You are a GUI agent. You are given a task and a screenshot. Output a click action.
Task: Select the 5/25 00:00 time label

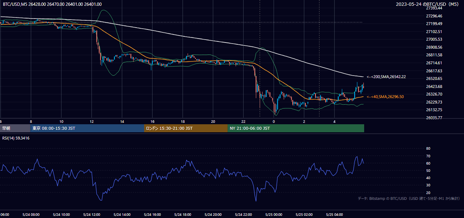274,215
